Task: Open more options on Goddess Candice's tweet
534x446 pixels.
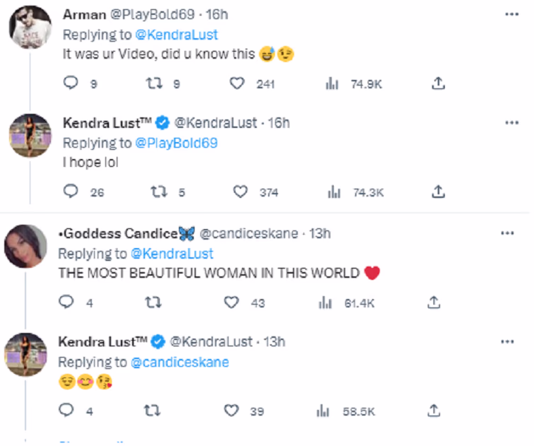Action: click(x=507, y=234)
